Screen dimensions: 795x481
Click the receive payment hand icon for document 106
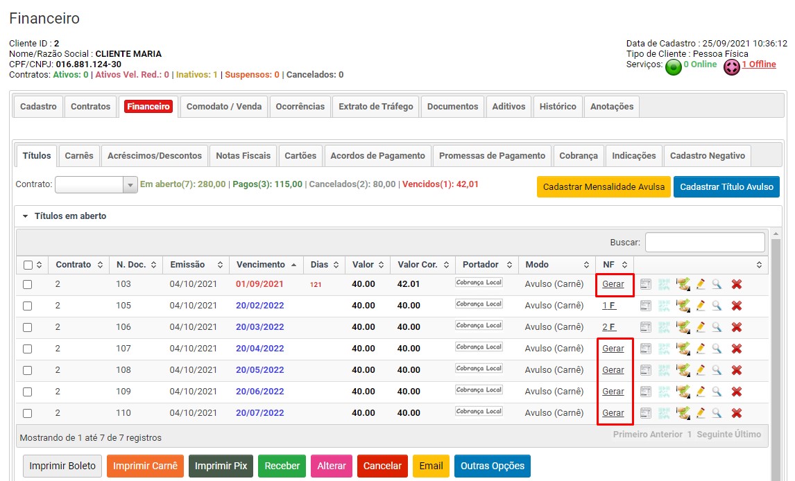[x=683, y=327]
